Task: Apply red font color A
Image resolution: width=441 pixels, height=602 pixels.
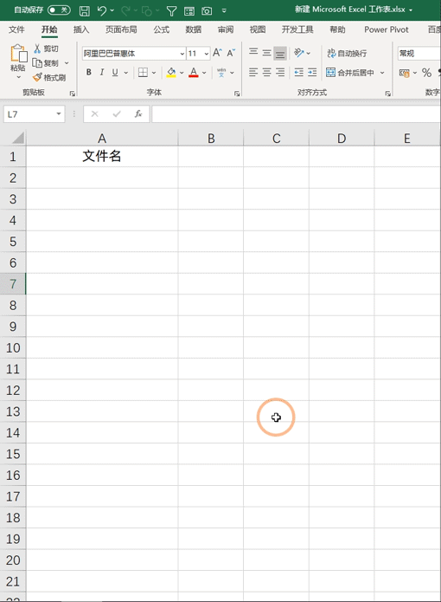Action: (194, 72)
